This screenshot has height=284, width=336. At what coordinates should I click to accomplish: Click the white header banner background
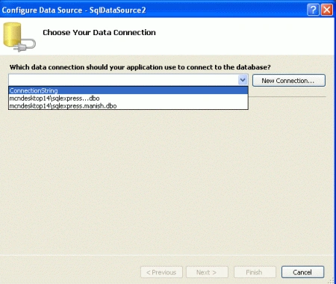pos(224,37)
